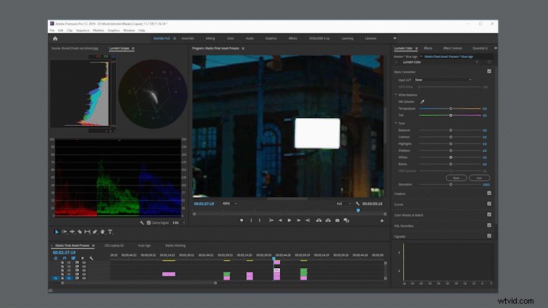This screenshot has width=548, height=308.
Task: Open the Sequence menu
Action: (x=83, y=30)
